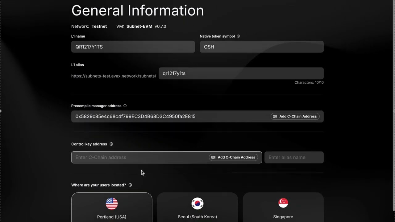
Task: Click the L1 alias label
Action: click(77, 65)
